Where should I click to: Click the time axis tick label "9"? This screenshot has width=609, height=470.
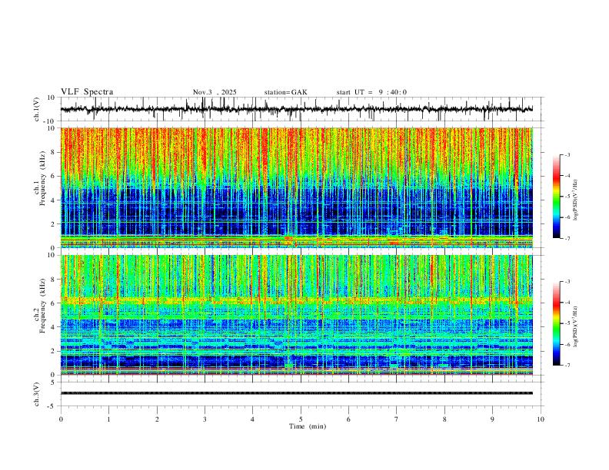point(492,419)
